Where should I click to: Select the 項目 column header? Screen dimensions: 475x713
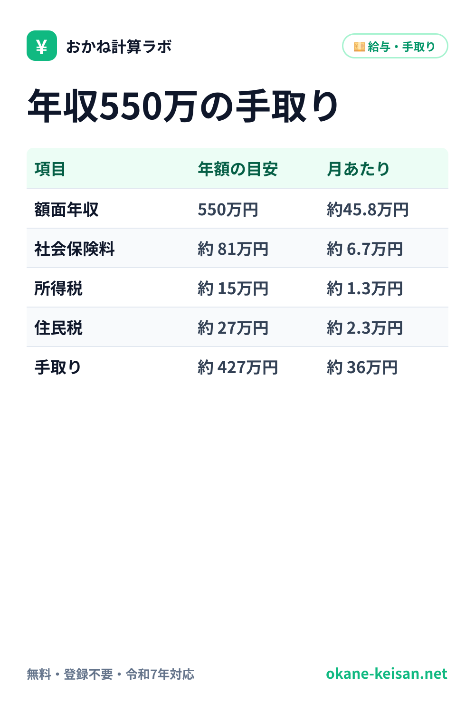(x=50, y=169)
